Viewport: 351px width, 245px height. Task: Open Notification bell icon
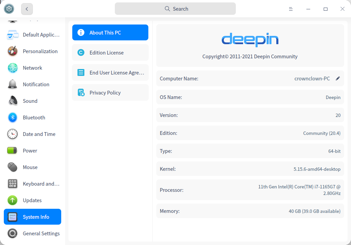[12, 85]
